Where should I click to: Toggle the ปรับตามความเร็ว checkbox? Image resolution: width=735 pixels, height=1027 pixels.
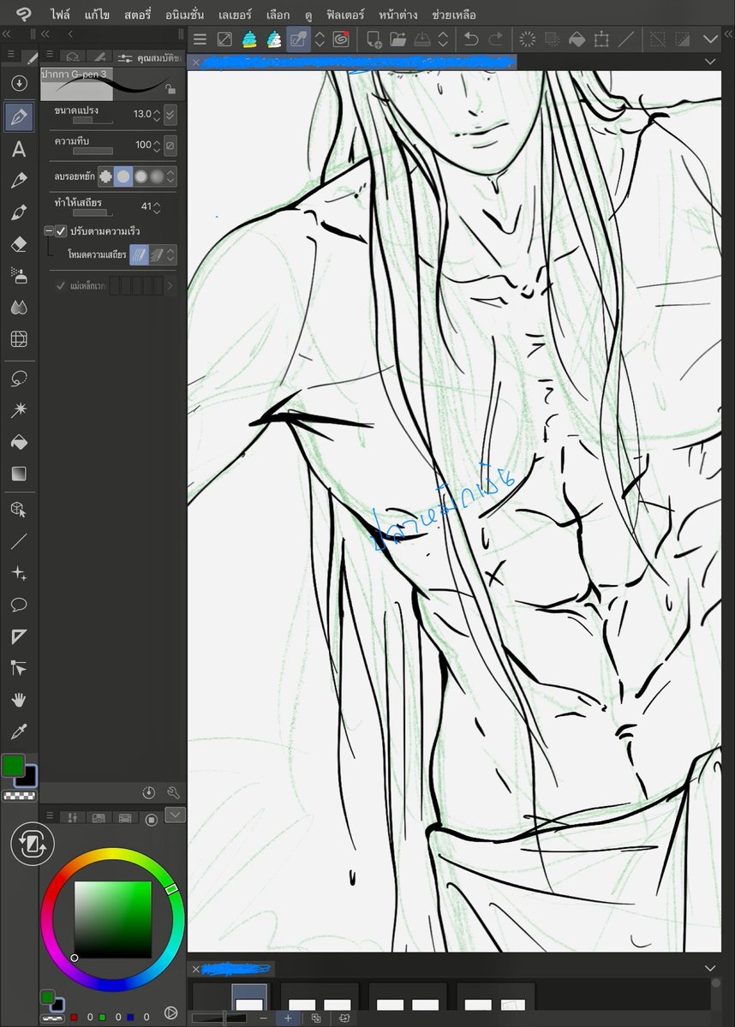(x=62, y=231)
